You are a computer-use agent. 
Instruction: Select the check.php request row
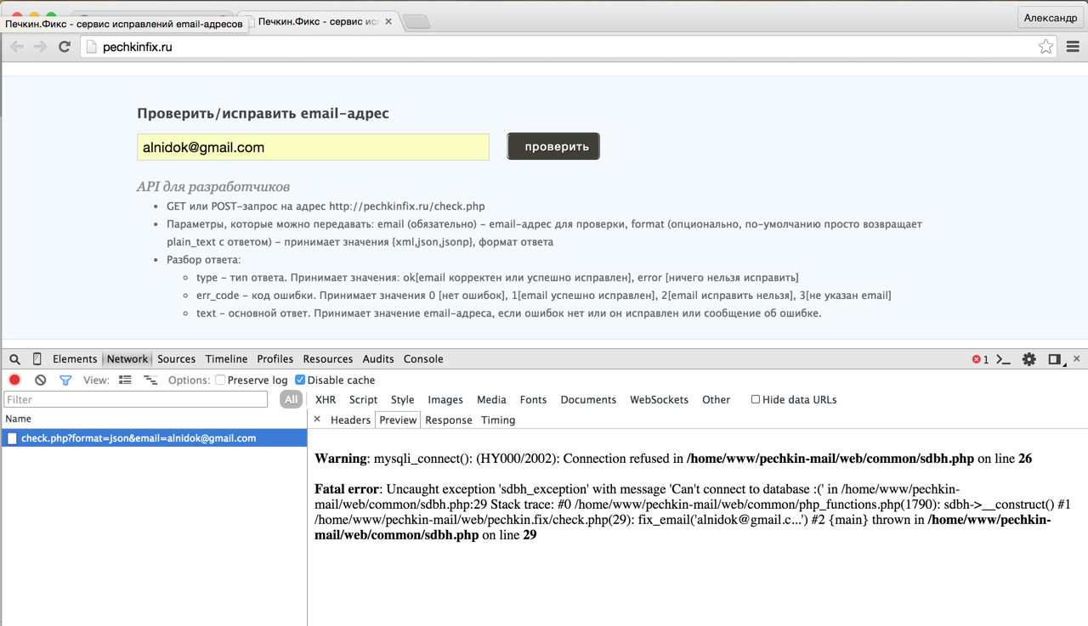pos(154,438)
